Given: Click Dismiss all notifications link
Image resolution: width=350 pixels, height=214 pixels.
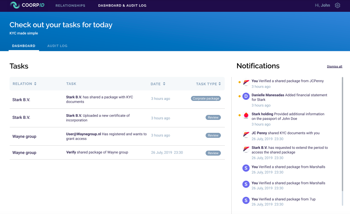Looking at the screenshot, I should point(334,66).
